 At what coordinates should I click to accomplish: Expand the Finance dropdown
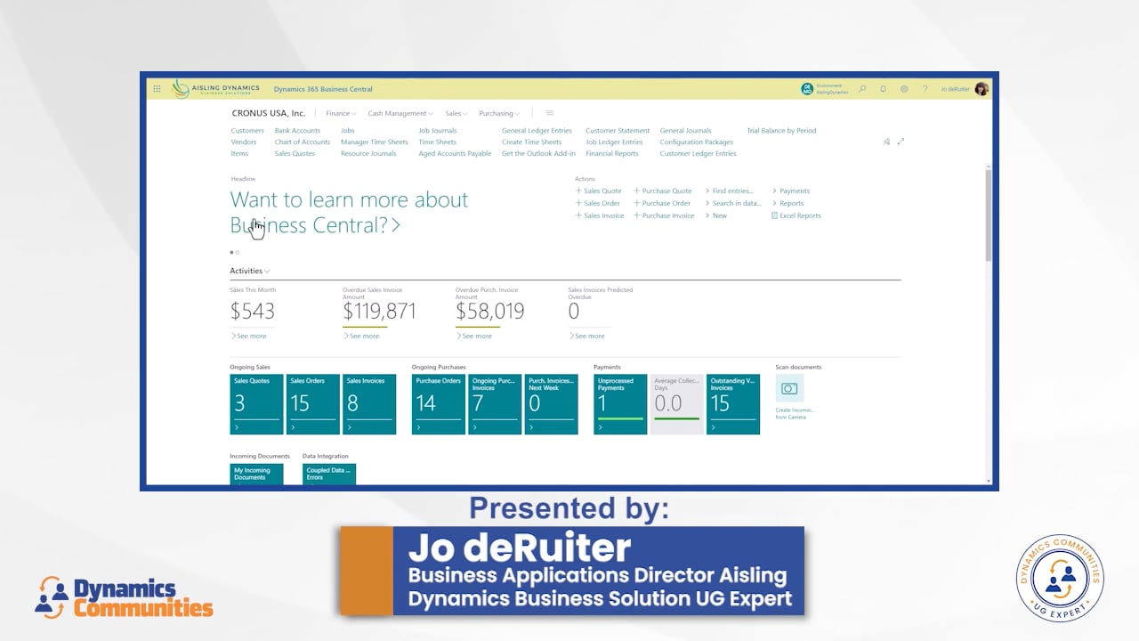[x=339, y=113]
